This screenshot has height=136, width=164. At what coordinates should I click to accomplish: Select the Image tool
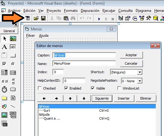[4, 115]
